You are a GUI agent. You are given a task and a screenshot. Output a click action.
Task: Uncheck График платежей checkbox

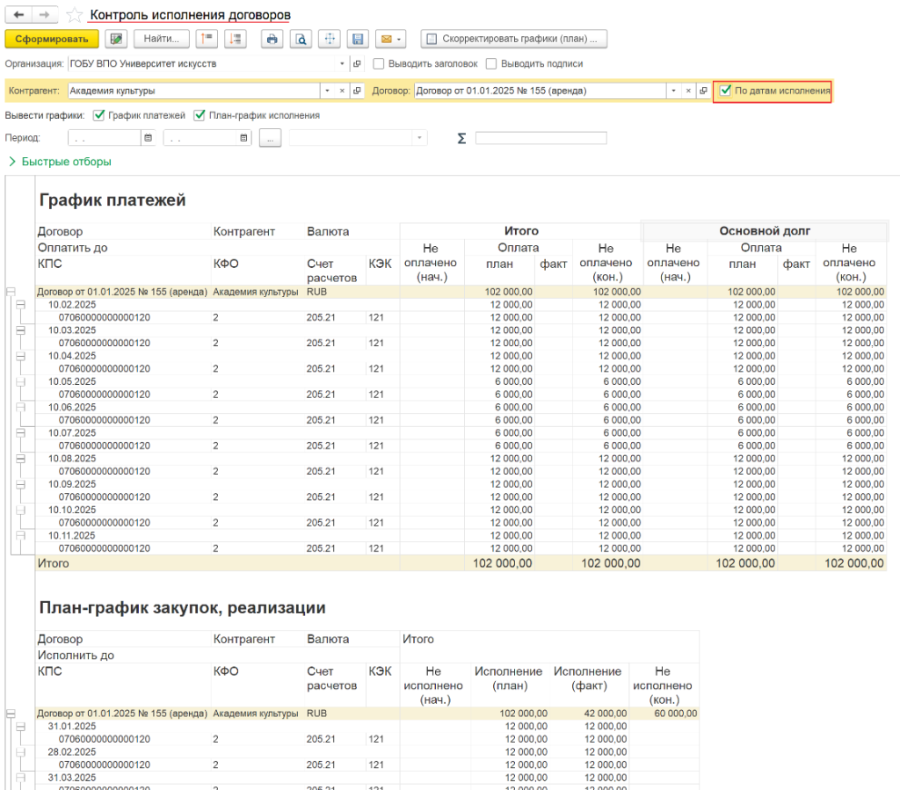pos(99,115)
